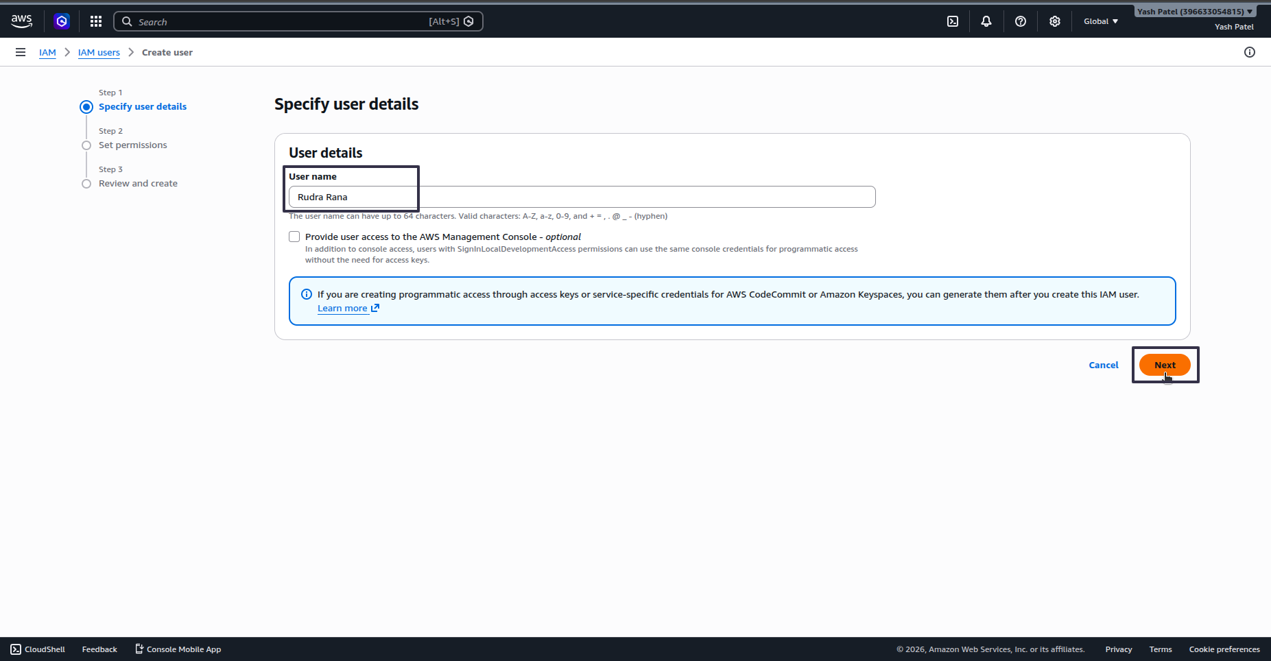The height and width of the screenshot is (661, 1271).
Task: Expand the Yash Patel account menu
Action: (1195, 12)
